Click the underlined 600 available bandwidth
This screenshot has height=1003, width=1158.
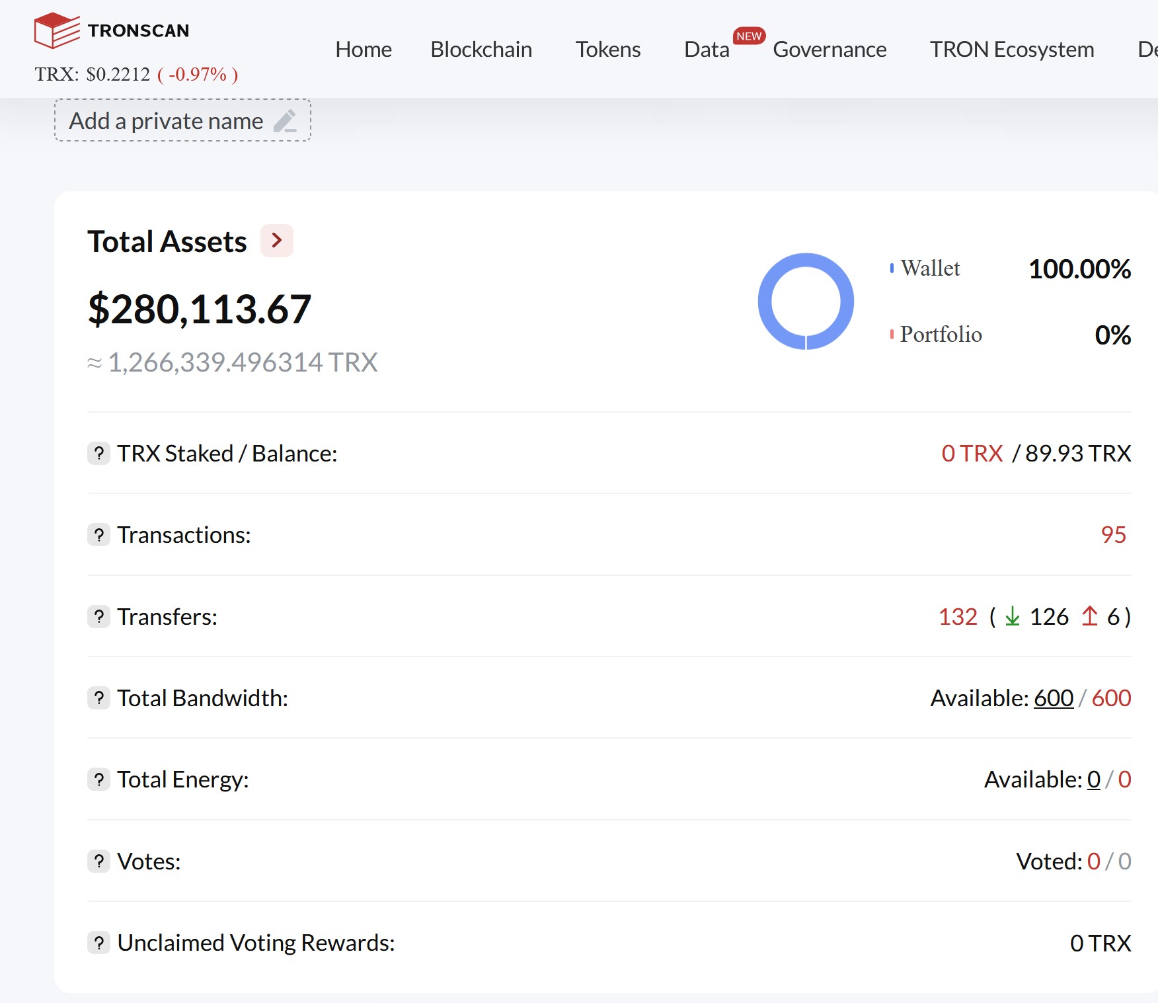coord(1054,698)
